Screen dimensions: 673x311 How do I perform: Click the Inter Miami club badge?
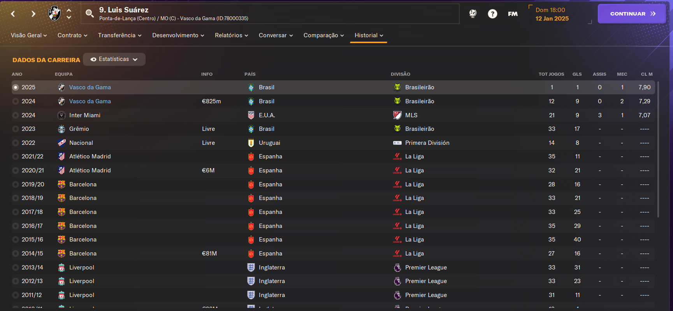tap(62, 115)
